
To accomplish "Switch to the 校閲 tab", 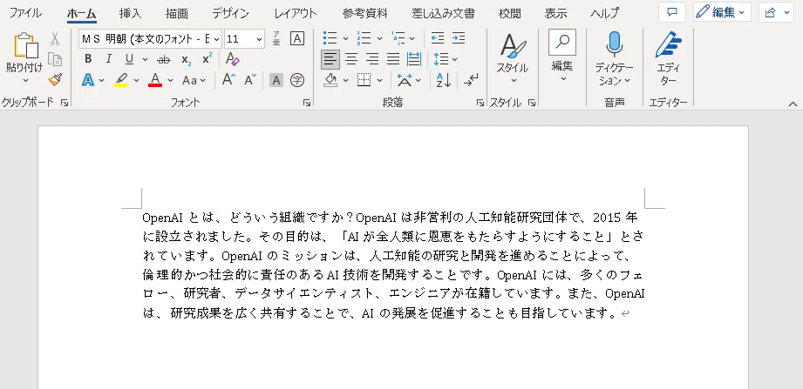I will (509, 13).
